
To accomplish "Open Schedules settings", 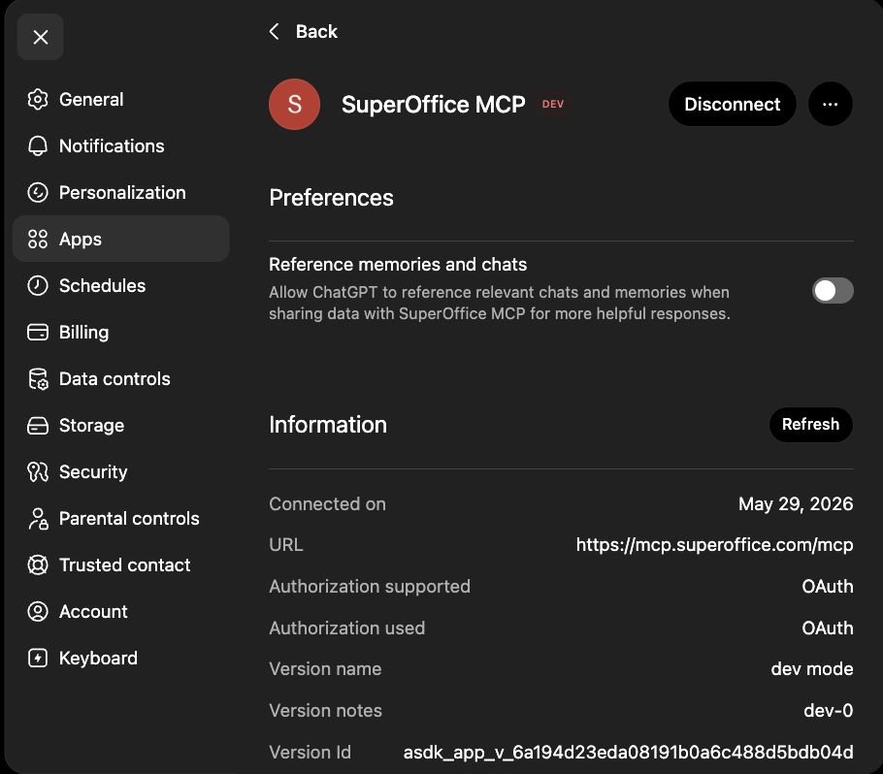I will coord(121,286).
